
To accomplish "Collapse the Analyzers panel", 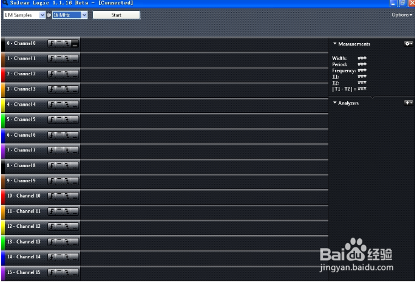I will click(x=335, y=103).
